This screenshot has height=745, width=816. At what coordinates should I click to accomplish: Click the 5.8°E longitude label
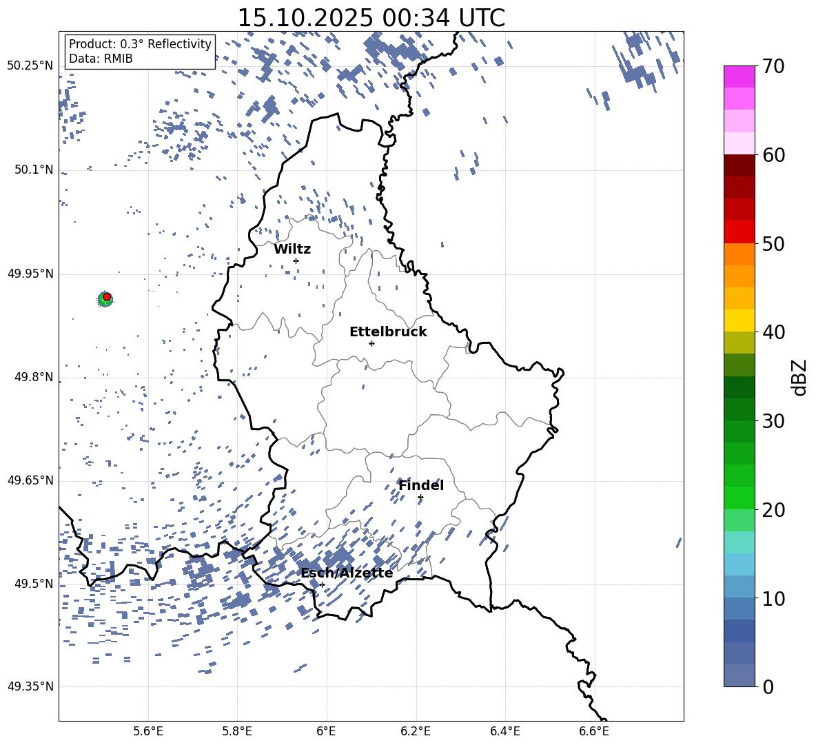click(237, 731)
